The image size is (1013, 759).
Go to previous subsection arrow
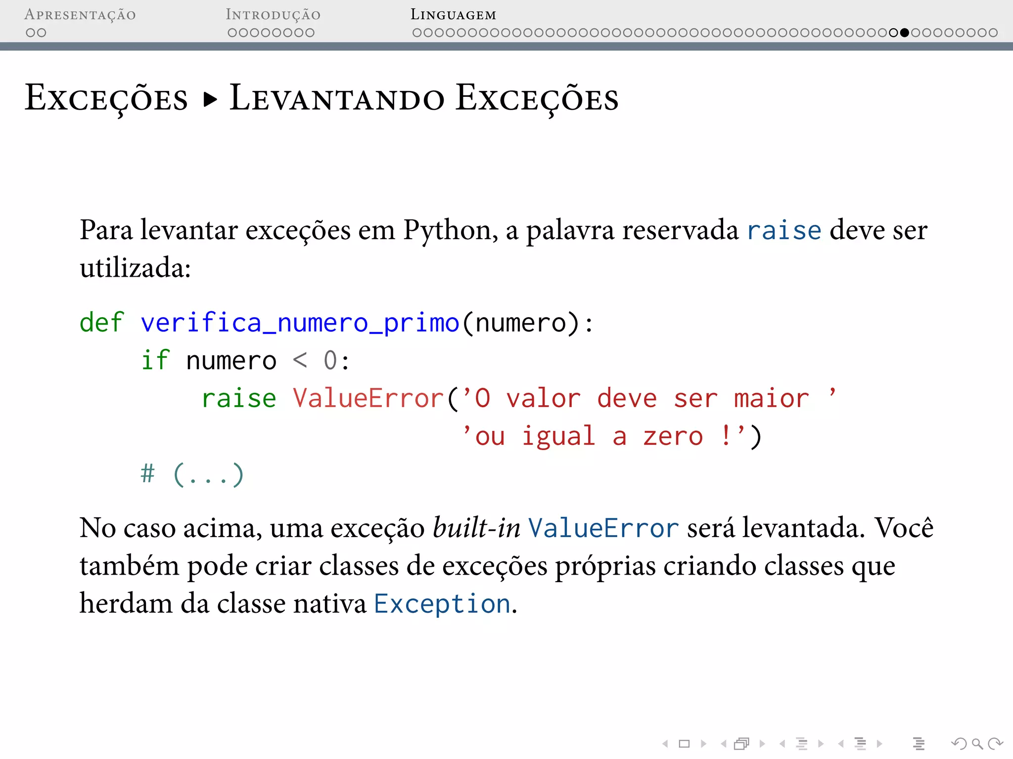[782, 744]
